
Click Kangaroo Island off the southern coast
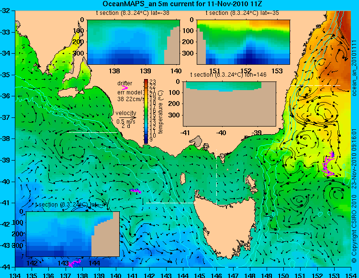tap(71, 93)
